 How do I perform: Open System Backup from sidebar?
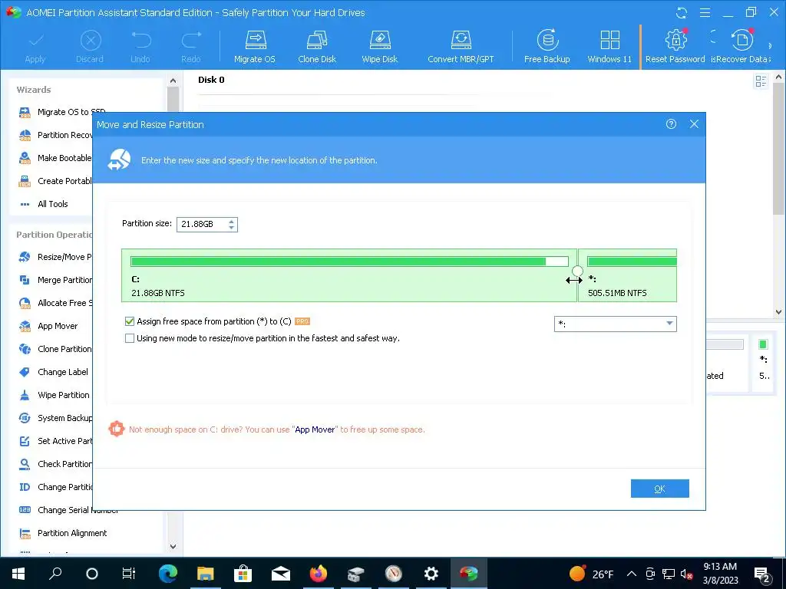pyautogui.click(x=55, y=418)
